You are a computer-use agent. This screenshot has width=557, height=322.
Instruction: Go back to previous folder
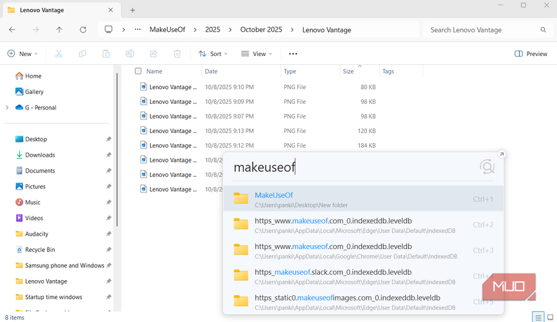pos(12,30)
